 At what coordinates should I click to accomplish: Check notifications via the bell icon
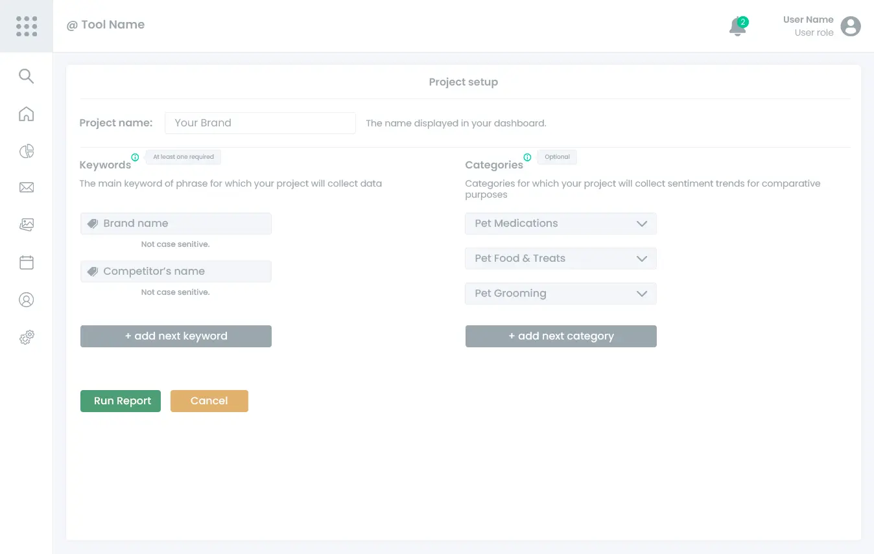(738, 27)
